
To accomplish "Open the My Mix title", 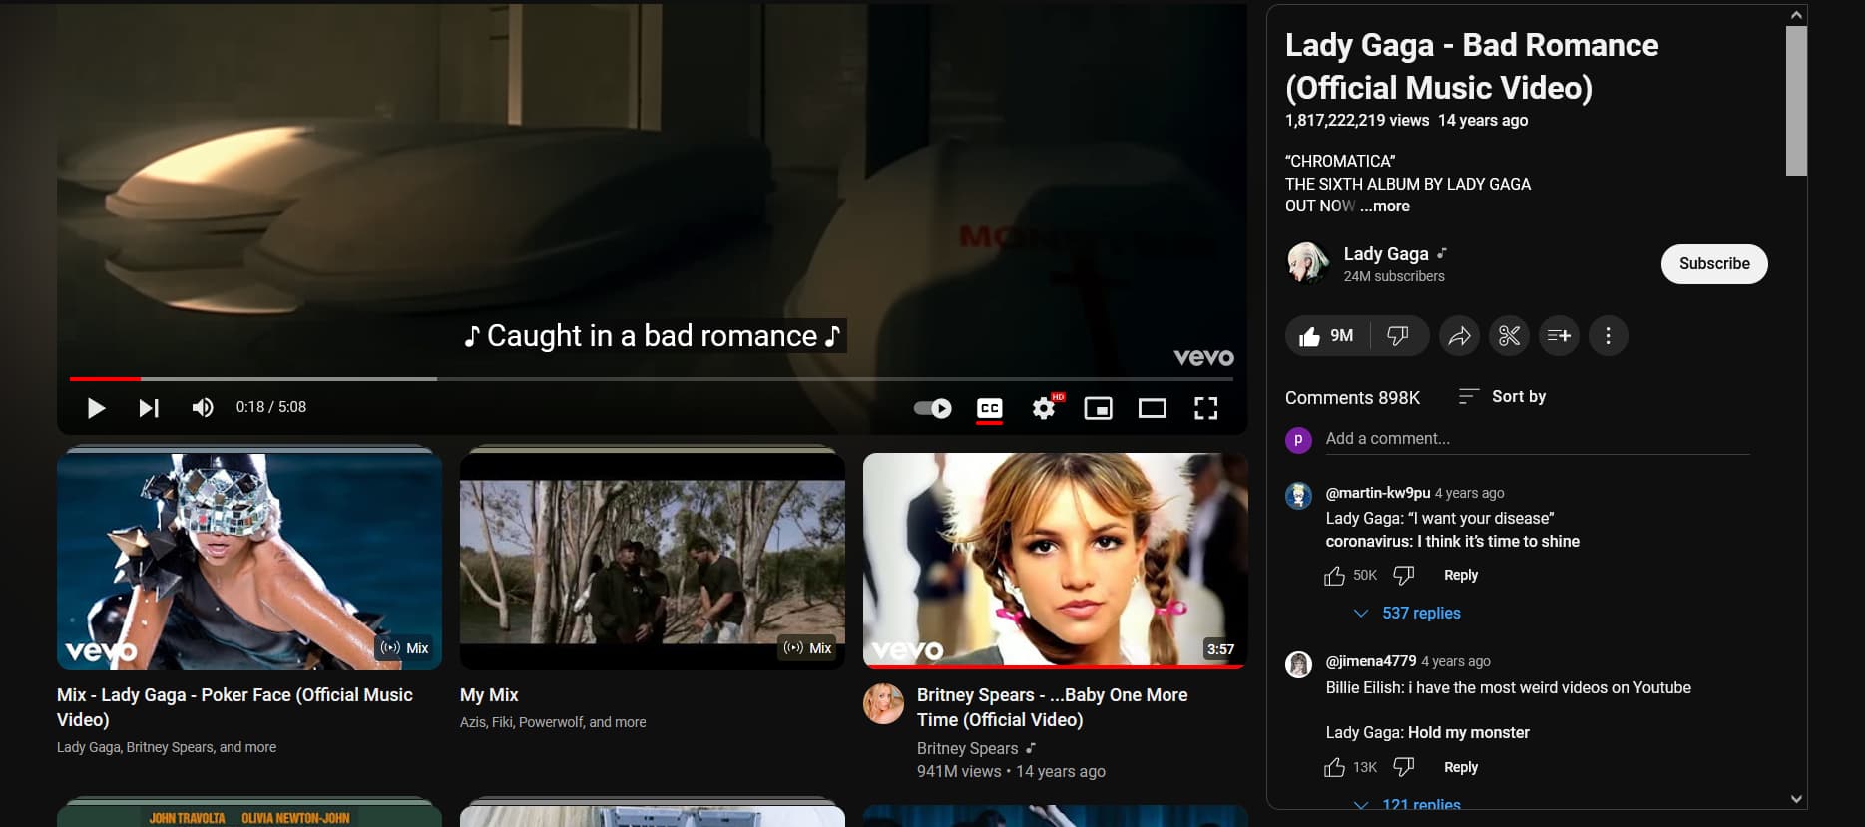I will (x=489, y=695).
